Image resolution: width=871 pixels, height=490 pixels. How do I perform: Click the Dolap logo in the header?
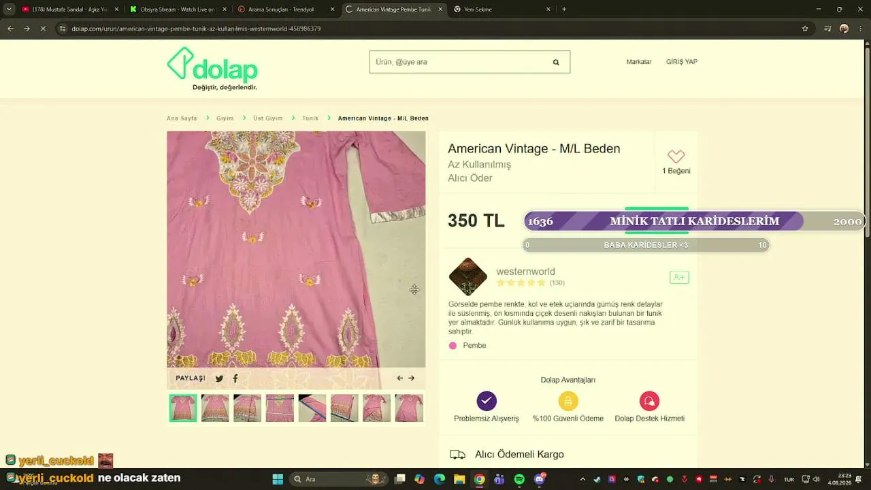click(x=212, y=69)
